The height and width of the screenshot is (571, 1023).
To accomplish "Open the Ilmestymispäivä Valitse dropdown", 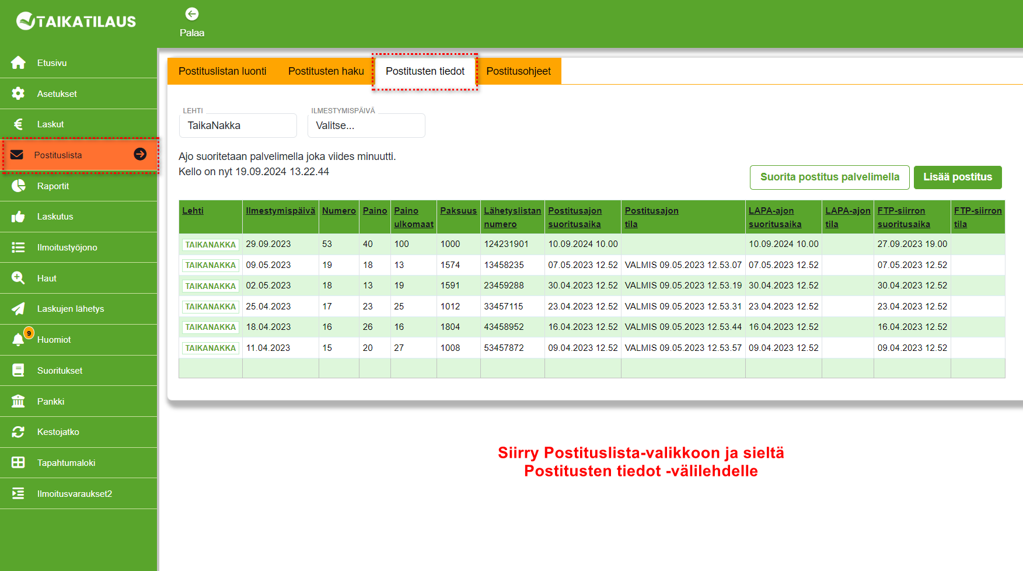I will 366,126.
